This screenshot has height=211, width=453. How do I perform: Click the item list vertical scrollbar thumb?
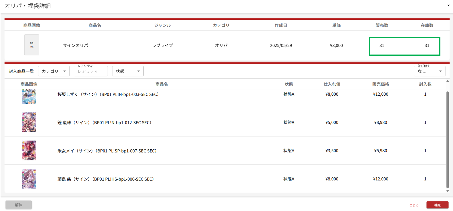pos(448,140)
